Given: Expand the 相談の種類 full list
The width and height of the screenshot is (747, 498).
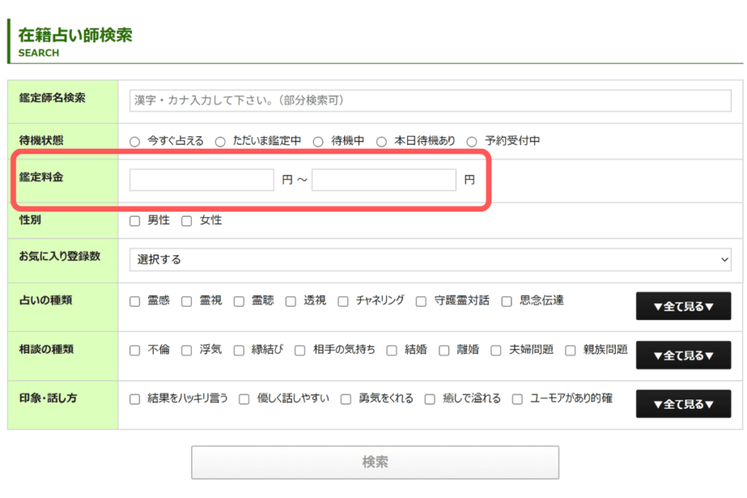Looking at the screenshot, I should [683, 355].
